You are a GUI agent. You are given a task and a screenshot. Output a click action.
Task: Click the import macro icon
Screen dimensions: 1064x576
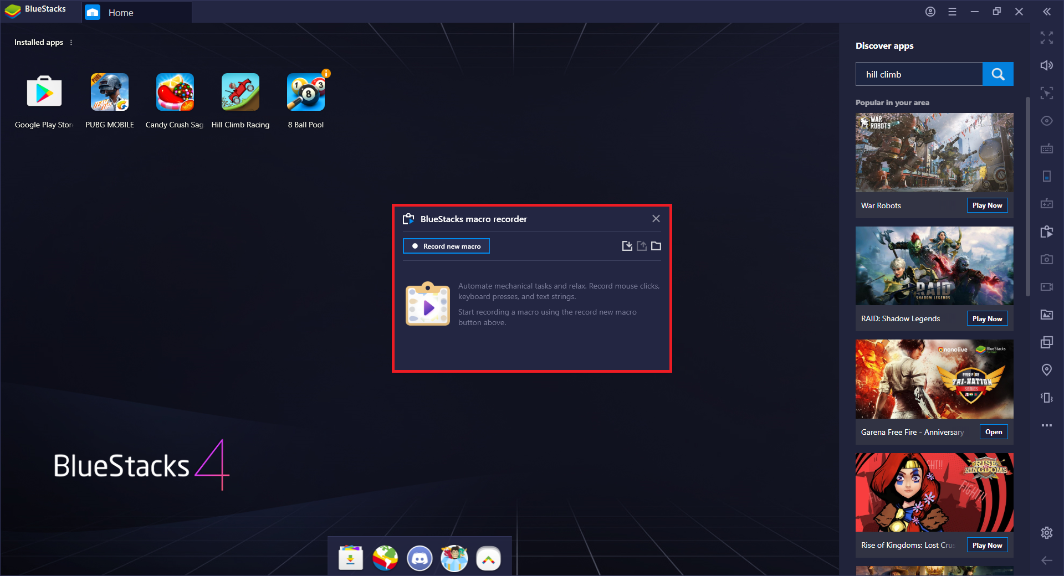point(627,246)
